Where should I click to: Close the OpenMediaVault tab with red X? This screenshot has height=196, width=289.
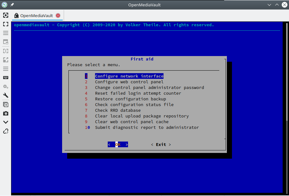click(x=58, y=16)
